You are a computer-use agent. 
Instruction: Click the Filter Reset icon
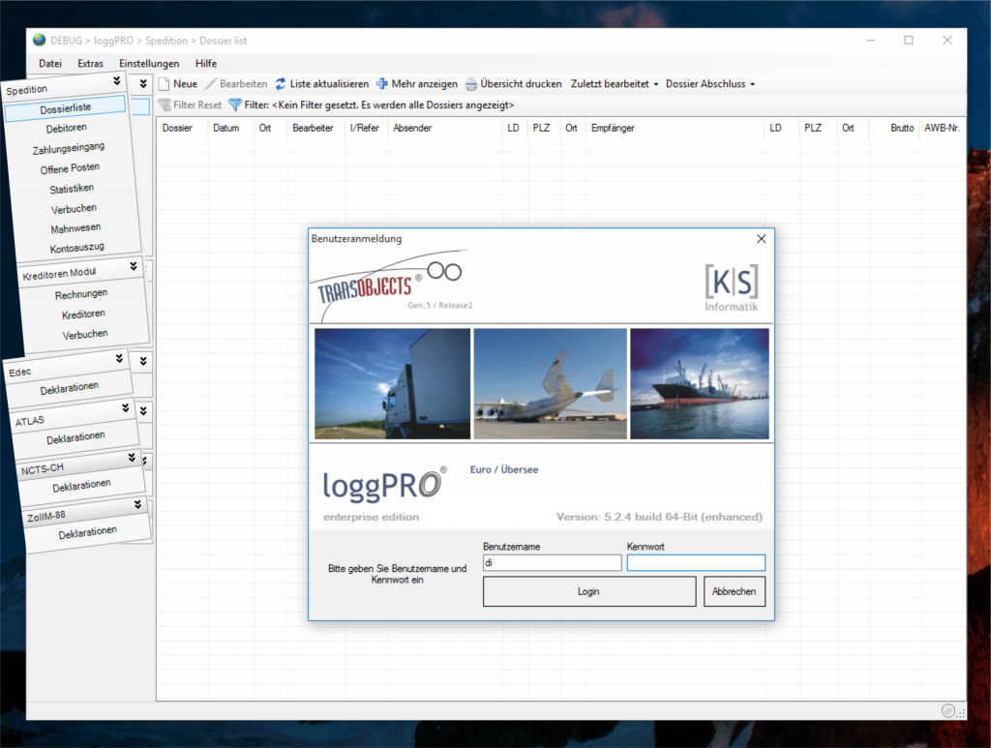coord(165,105)
